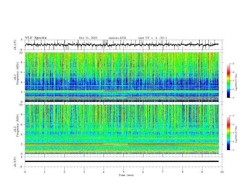Click the "3" tick on the time axis
This screenshot has height=193, width=250.
[84, 172]
